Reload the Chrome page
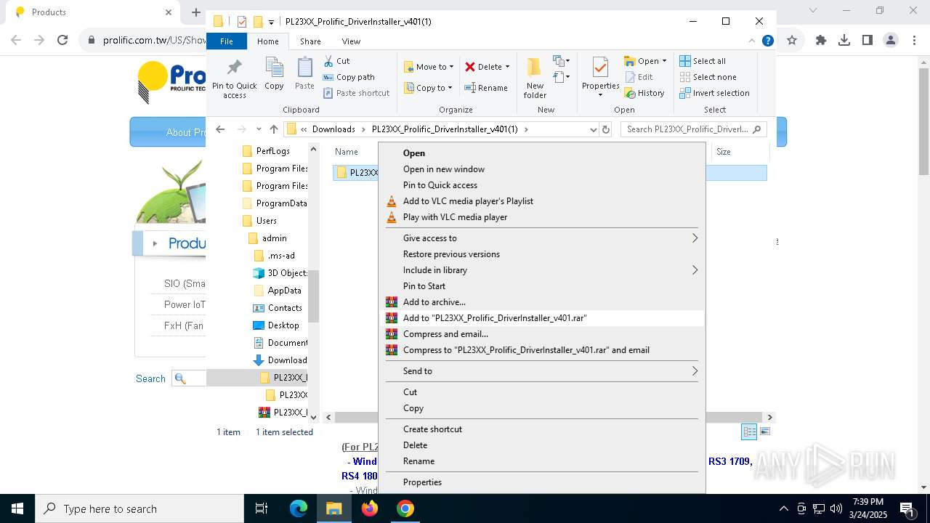The image size is (930, 523). (x=62, y=41)
